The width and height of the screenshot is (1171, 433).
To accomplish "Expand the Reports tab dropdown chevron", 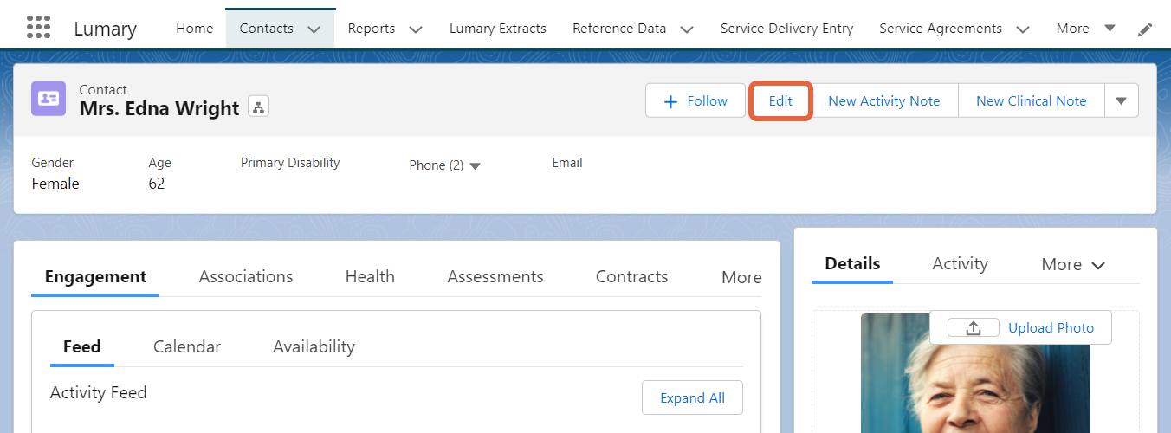I will [x=415, y=29].
